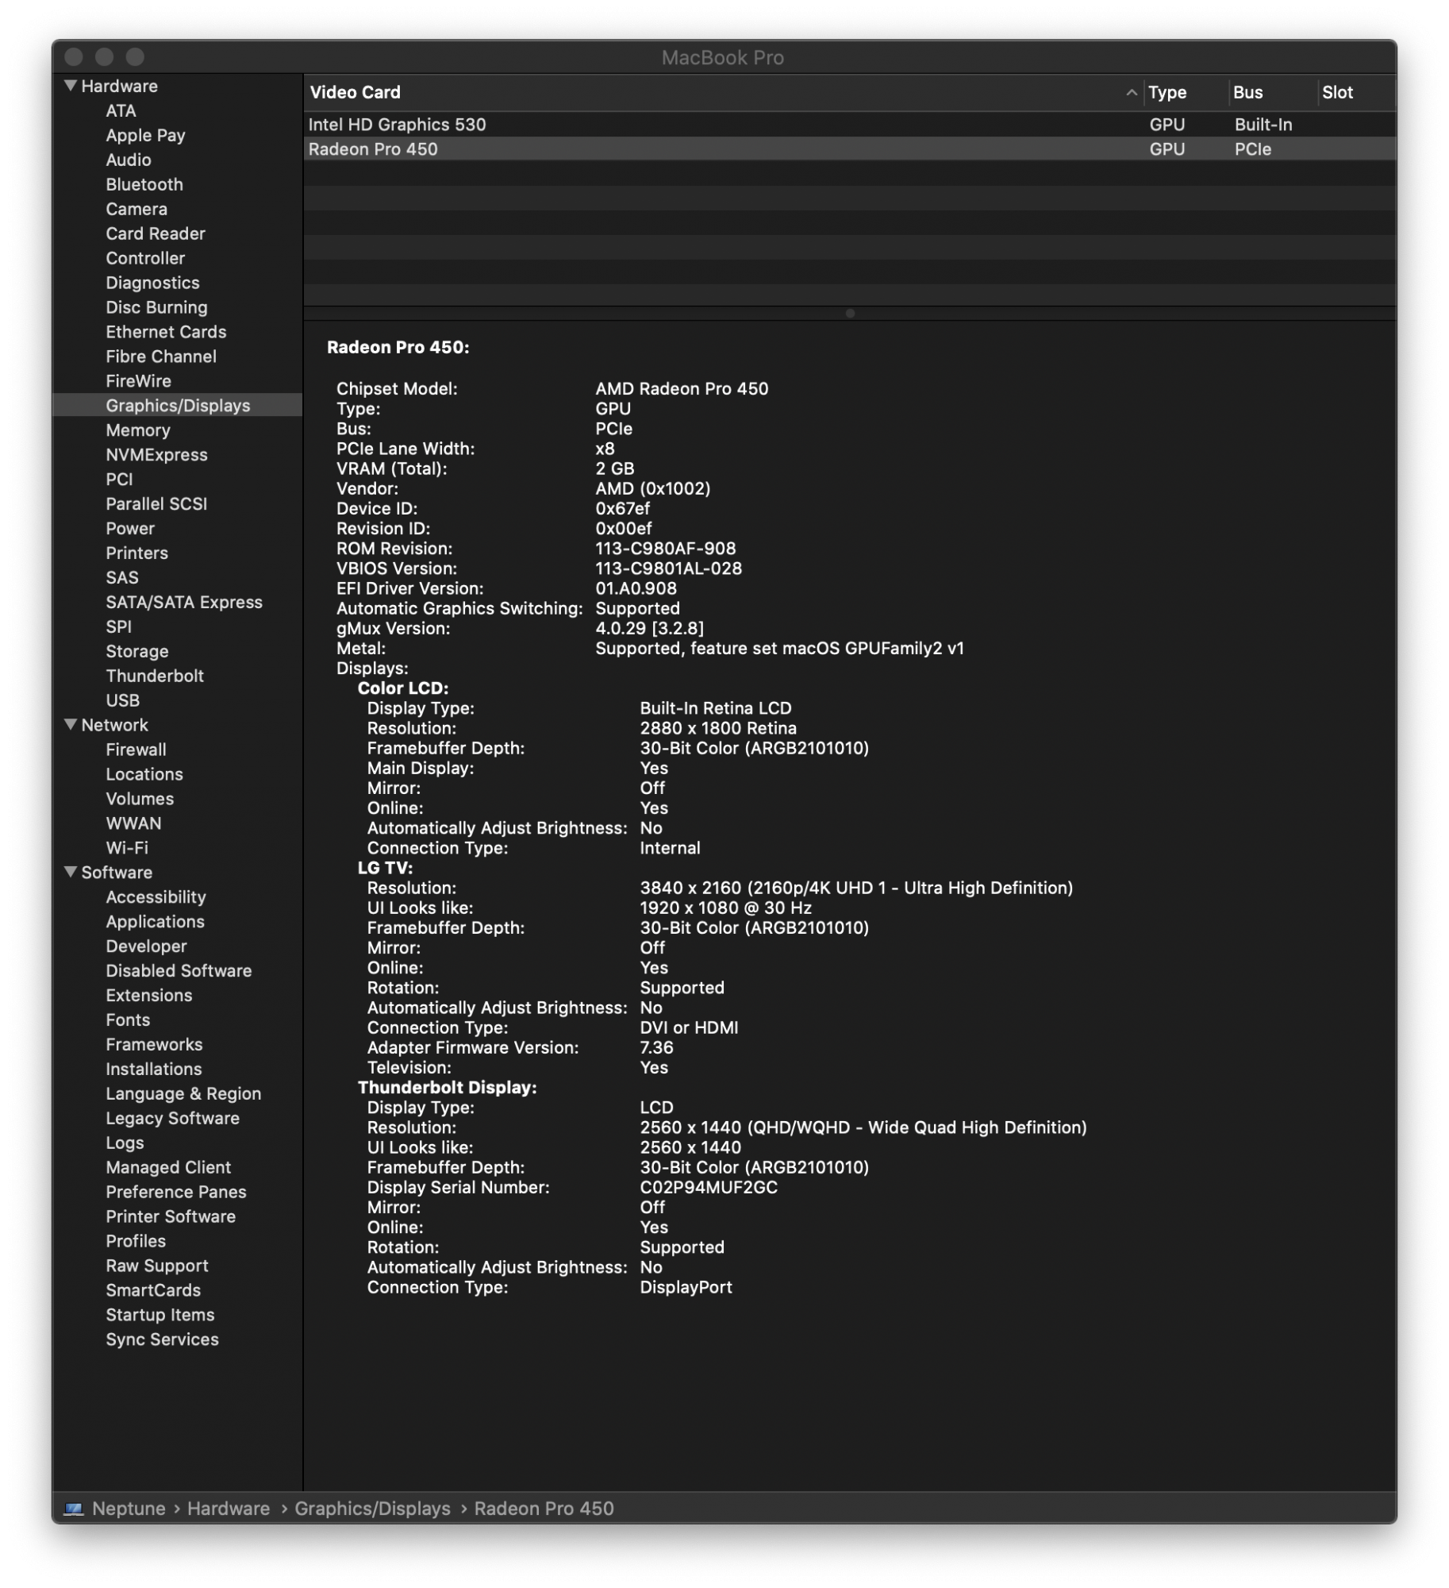Select PCI in the sidebar
The height and width of the screenshot is (1588, 1449).
(119, 480)
